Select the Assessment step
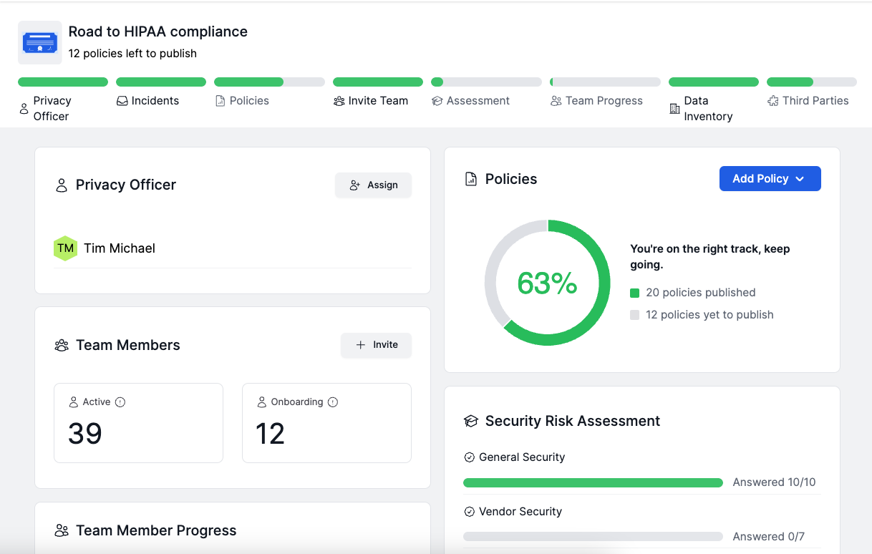872x554 pixels. (x=471, y=101)
